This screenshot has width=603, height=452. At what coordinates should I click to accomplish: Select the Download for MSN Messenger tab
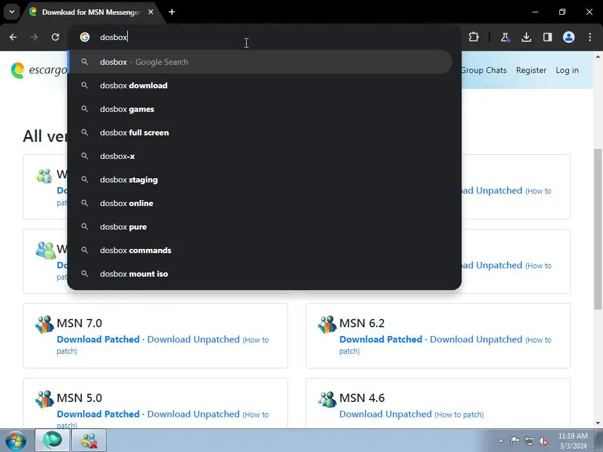click(91, 12)
